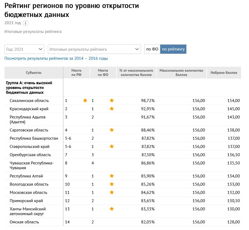The width and height of the screenshot is (249, 230).
Task: Click the star in Республика Алтай row
Action: (x=112, y=176)
